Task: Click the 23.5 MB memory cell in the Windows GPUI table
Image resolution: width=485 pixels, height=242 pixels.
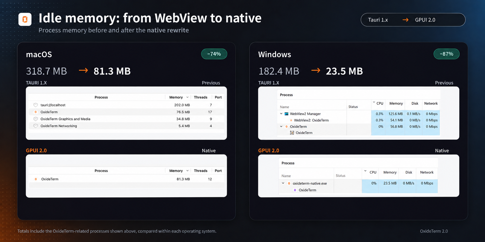Action: 390,183
